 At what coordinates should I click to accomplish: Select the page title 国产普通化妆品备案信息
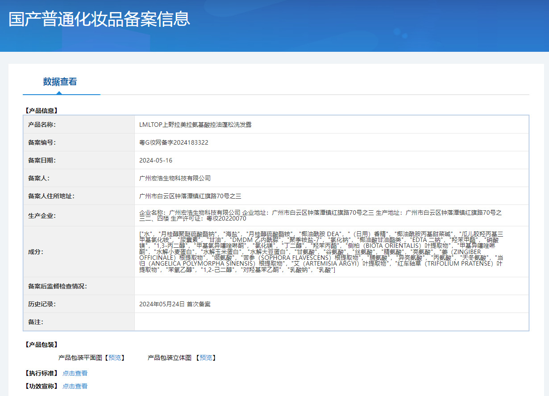pos(100,19)
